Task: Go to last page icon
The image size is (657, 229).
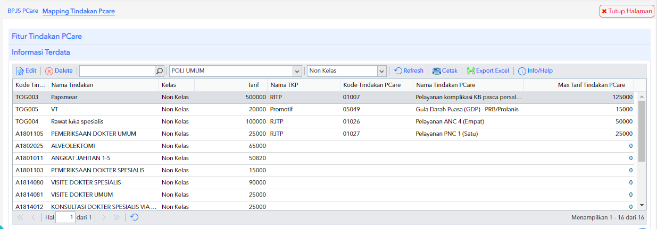Action: (x=117, y=217)
